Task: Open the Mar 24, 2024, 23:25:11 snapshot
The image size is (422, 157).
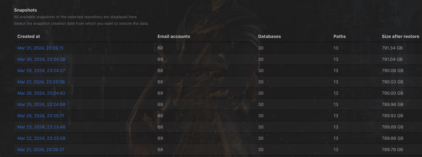Action: [40, 116]
